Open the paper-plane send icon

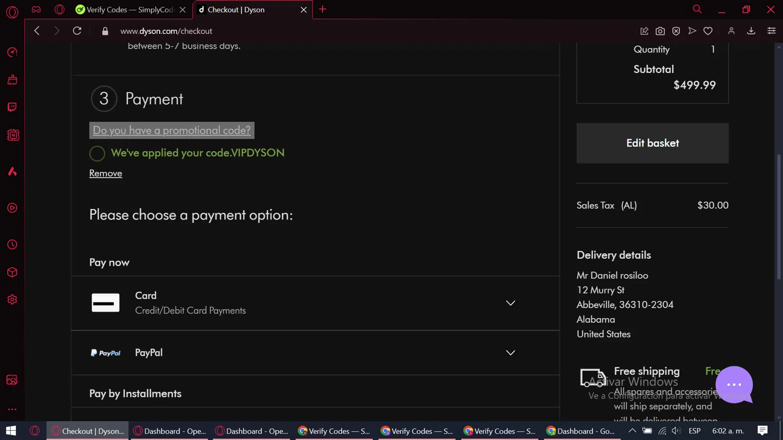pos(692,31)
